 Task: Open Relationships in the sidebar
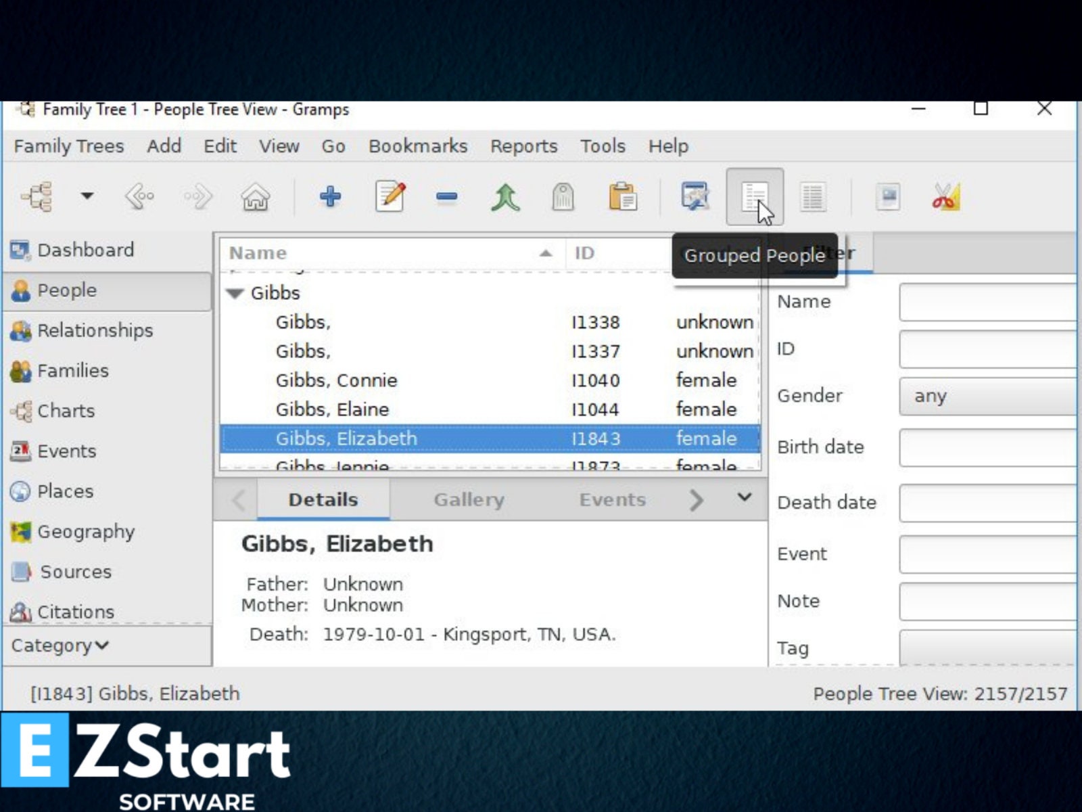107,330
